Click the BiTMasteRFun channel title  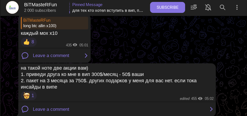[41, 5]
